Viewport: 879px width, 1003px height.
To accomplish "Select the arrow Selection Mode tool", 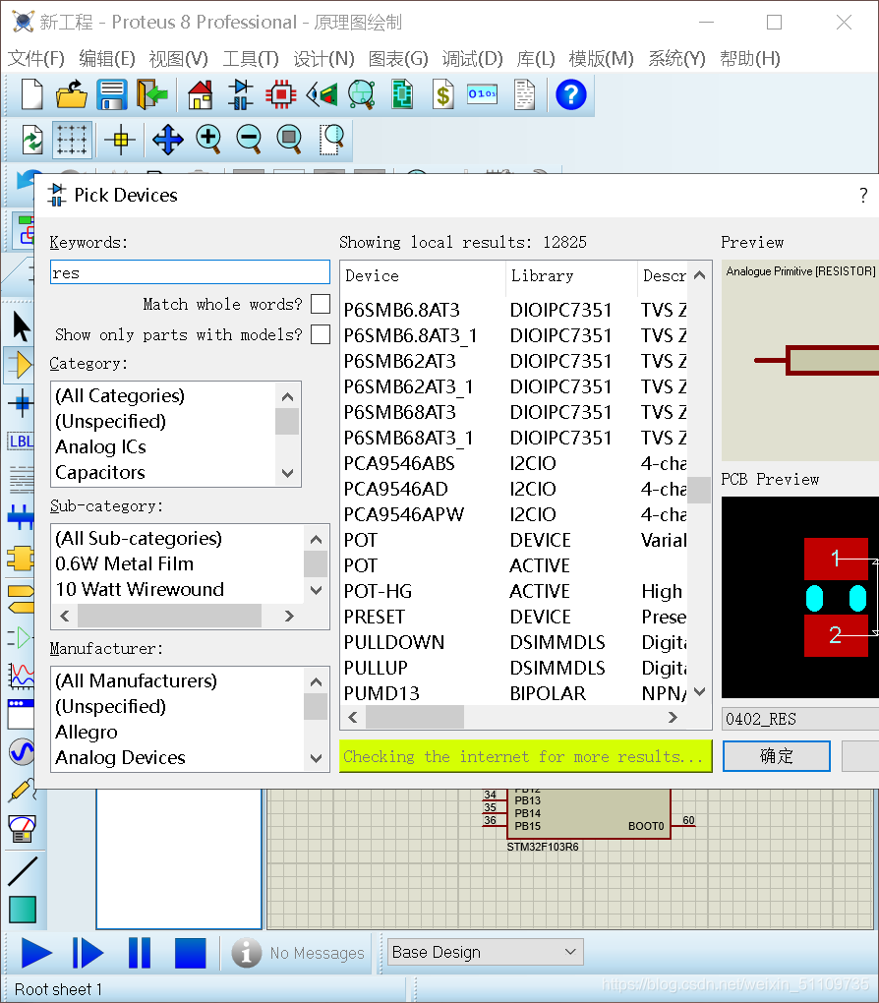I will pos(21,326).
